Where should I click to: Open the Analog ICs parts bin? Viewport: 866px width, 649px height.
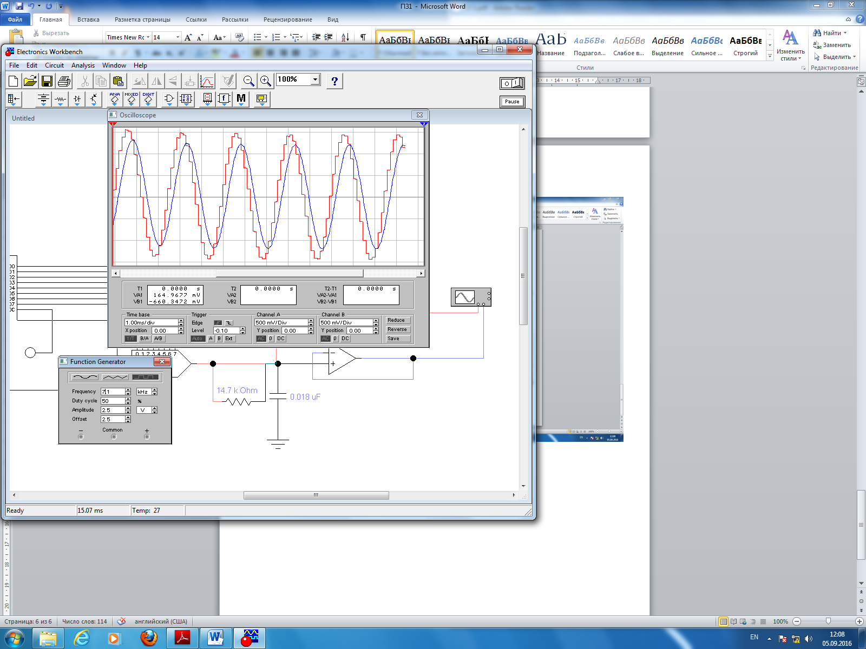(115, 99)
